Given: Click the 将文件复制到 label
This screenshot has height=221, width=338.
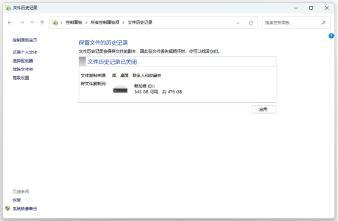Looking at the screenshot, I should click(x=93, y=83).
